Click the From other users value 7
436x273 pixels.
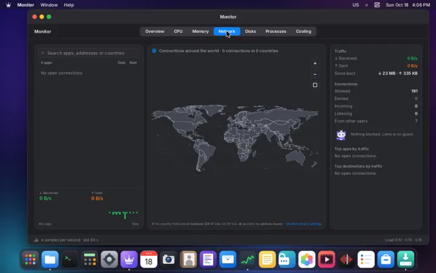[416, 121]
